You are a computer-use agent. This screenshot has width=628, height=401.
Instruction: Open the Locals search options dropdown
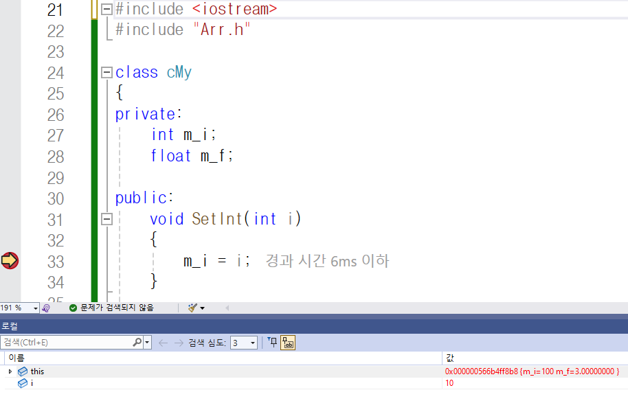coord(148,343)
